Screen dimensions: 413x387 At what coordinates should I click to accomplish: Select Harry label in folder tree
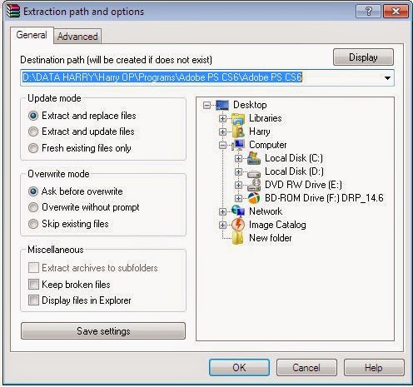260,131
